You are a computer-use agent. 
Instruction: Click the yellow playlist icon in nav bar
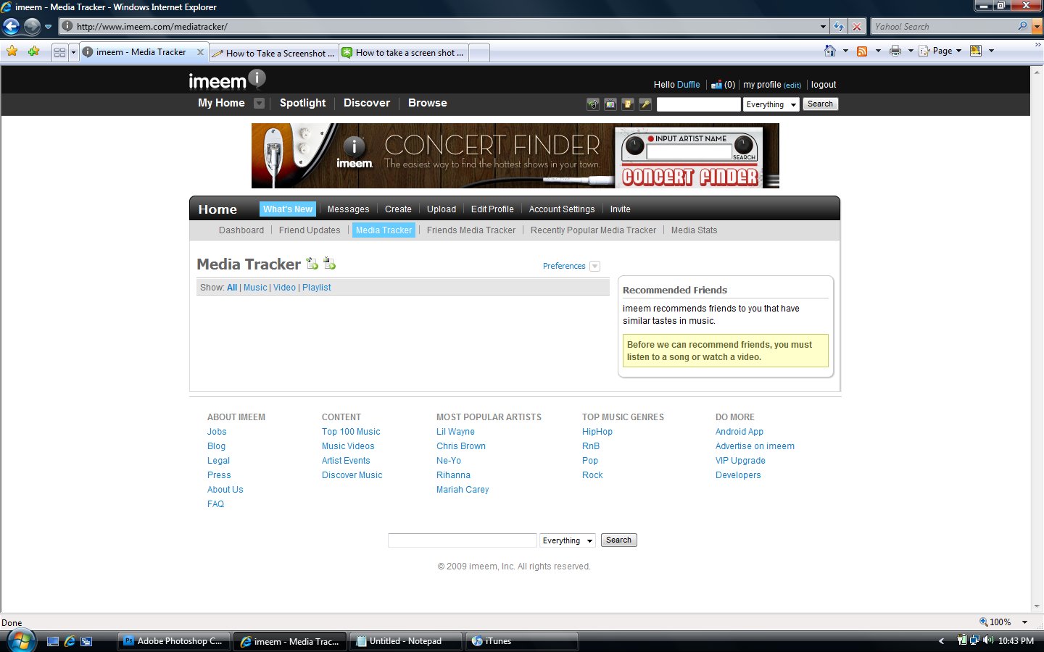628,104
